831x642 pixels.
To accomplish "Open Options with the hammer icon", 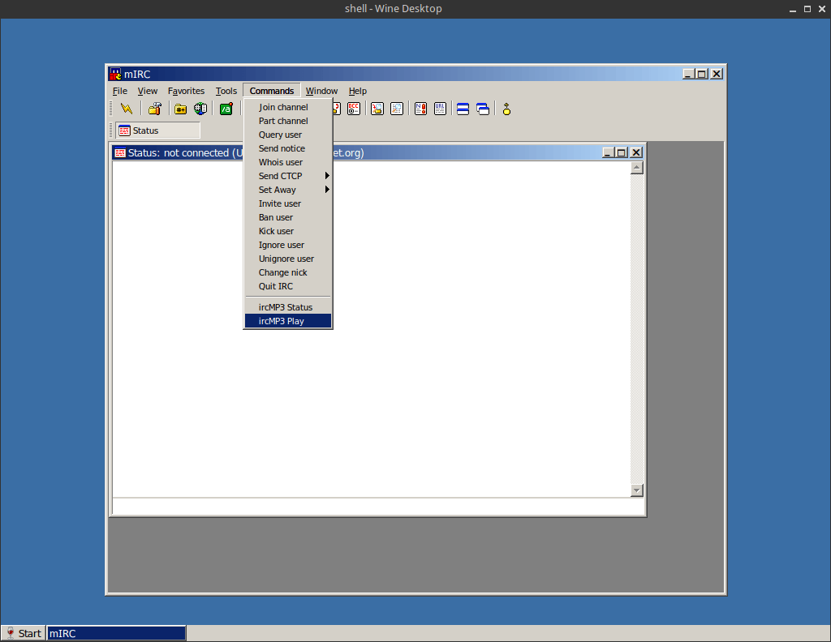I will click(x=154, y=109).
